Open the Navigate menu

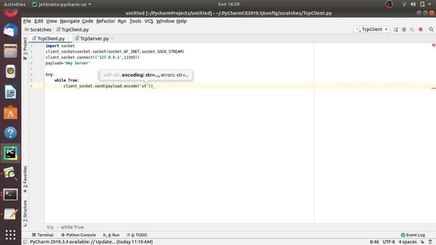(x=69, y=21)
